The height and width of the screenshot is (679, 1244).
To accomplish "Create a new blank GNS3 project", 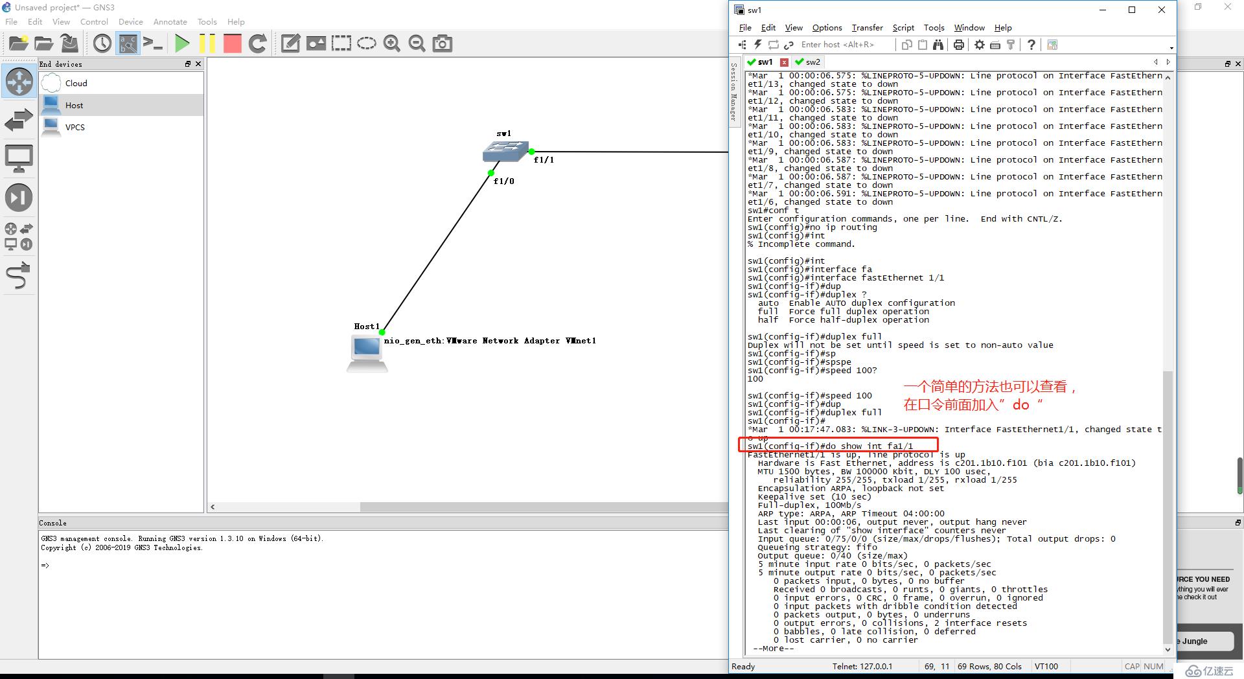I will (x=18, y=43).
